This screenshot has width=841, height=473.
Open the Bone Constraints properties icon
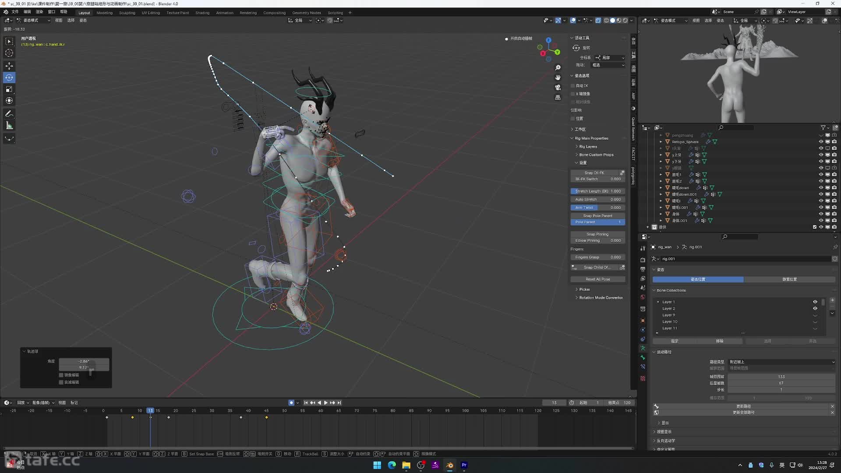point(643,367)
